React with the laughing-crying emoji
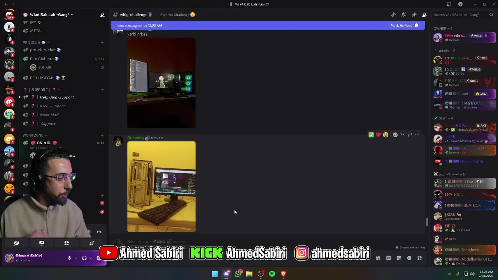 pyautogui.click(x=386, y=135)
